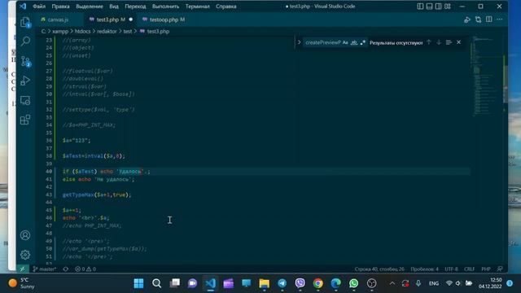Screen dimensions: 521x293
Task: Toggle Find in Selection in find widget
Action: pos(449,42)
